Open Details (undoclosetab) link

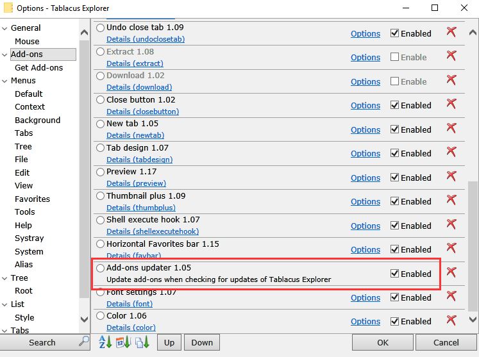[x=146, y=39]
